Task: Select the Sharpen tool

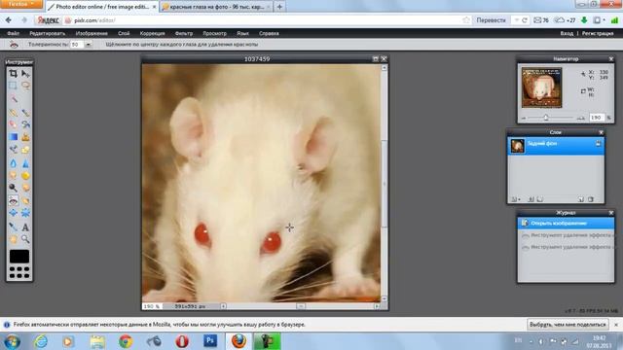Action: pos(25,163)
